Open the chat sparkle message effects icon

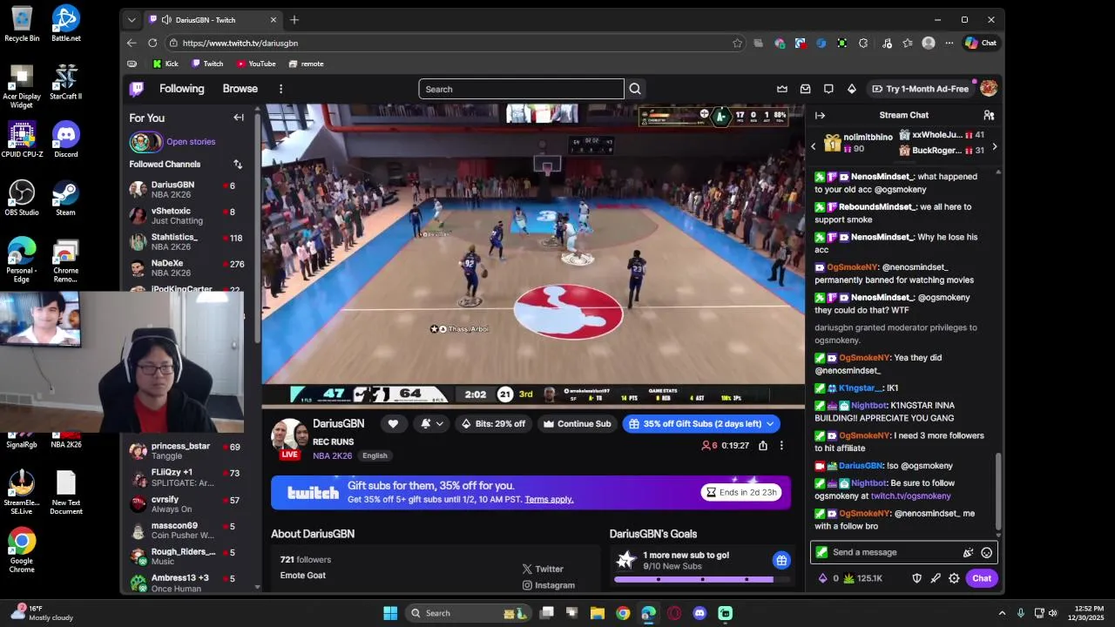[x=968, y=552]
